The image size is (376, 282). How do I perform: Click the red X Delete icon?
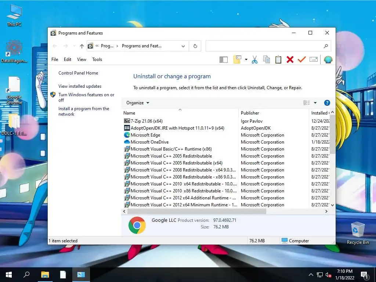[x=290, y=59]
